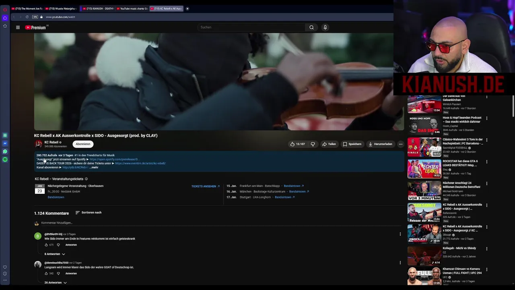Open options menu for Hoss & Hopf video

[x=487, y=118]
